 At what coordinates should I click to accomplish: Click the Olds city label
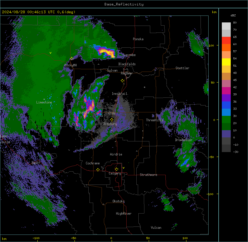112,113
